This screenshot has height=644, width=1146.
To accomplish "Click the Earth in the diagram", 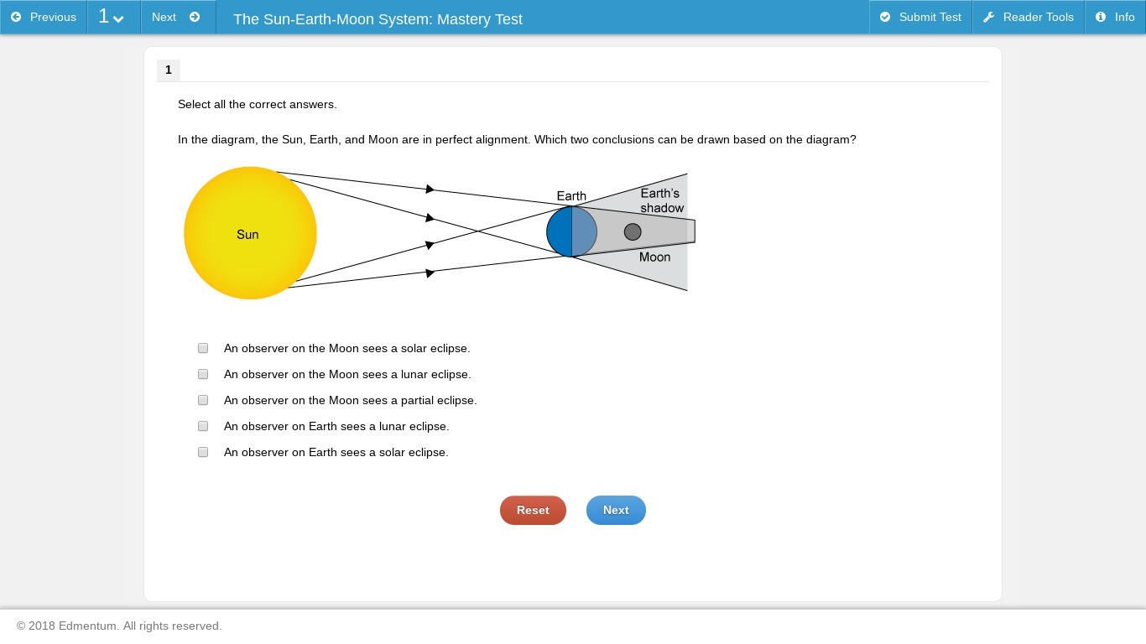I will point(571,231).
